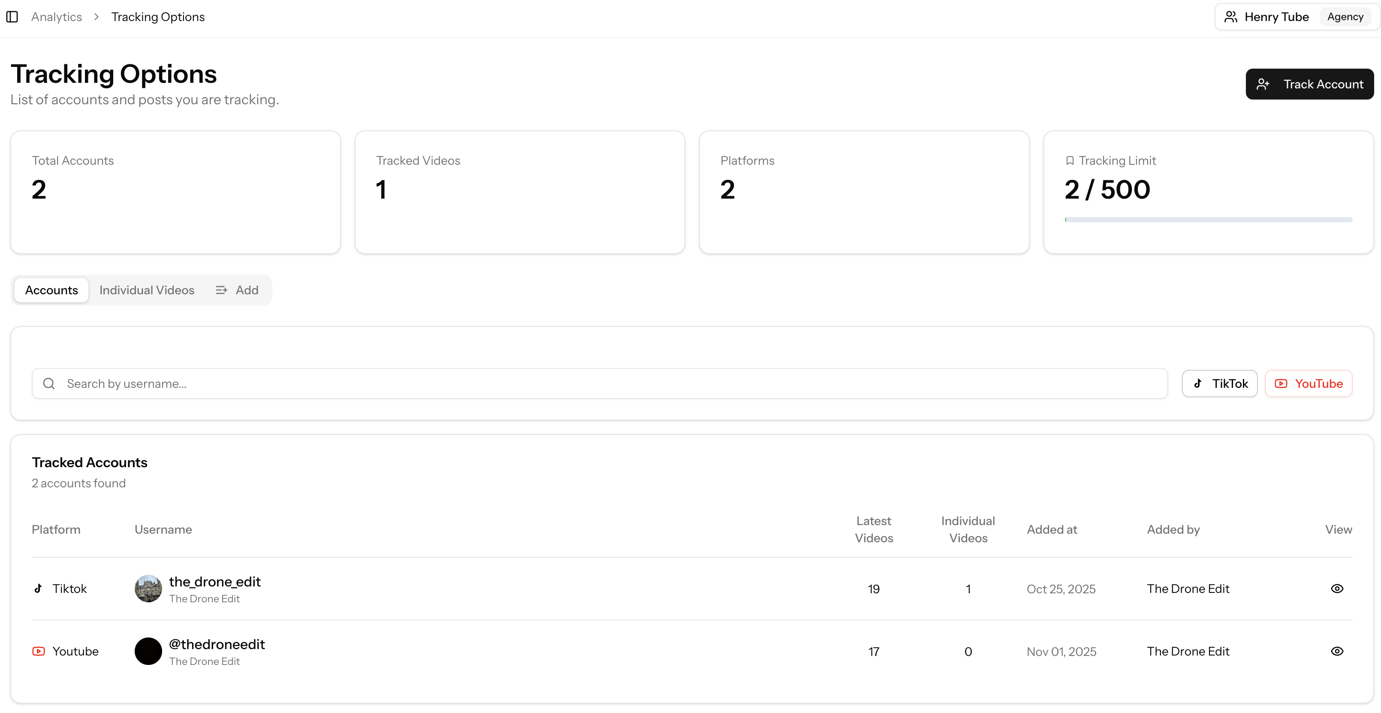Click the Youtube platform icon in second row
1381x713 pixels.
click(x=39, y=651)
